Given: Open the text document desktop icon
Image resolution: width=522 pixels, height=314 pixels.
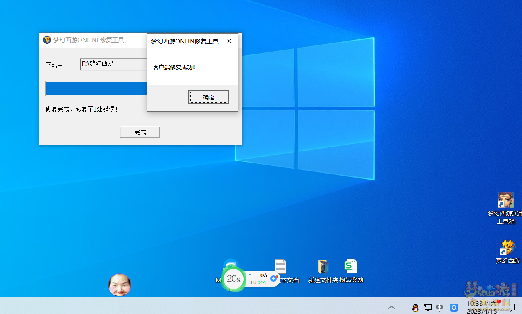Looking at the screenshot, I should [281, 266].
